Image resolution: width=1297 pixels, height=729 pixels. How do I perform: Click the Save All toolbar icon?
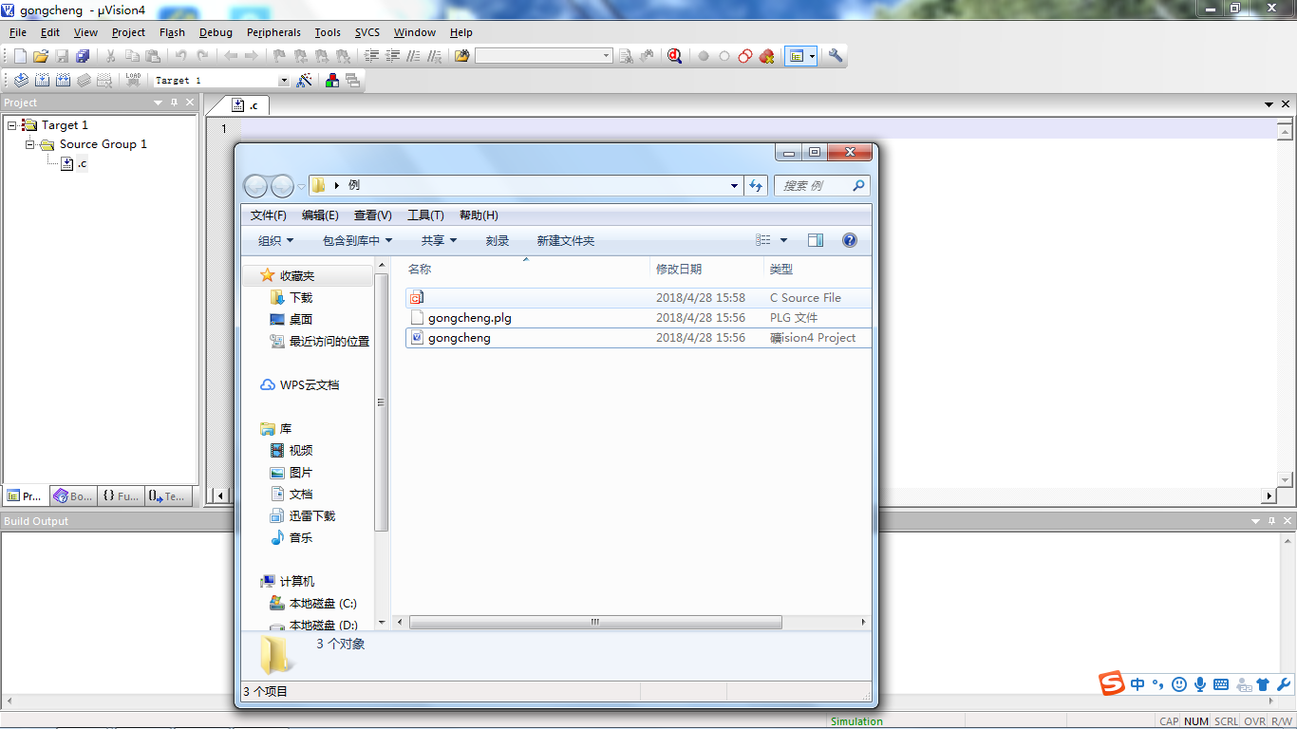pos(83,56)
